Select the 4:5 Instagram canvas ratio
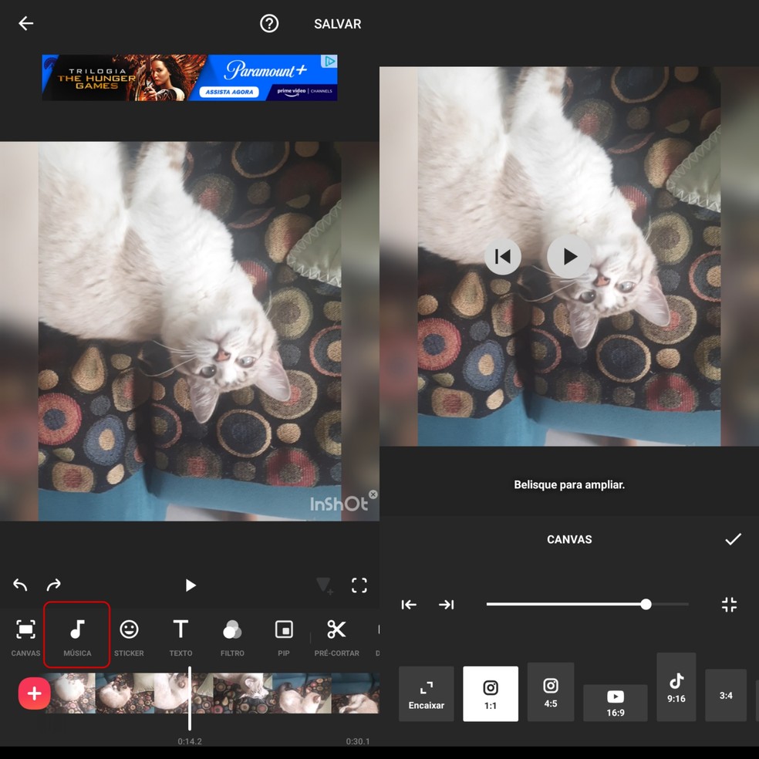 551,692
